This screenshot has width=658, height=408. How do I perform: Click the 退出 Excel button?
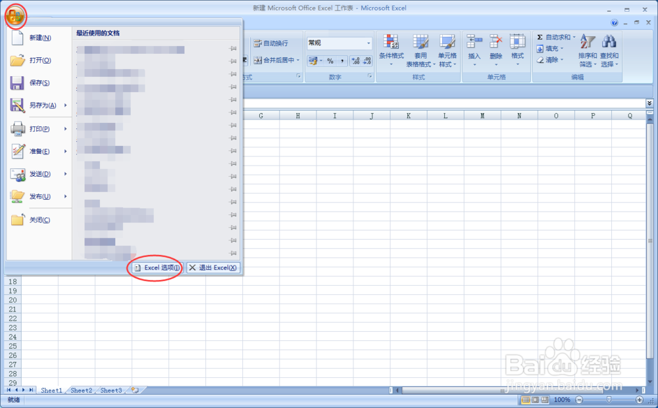213,267
